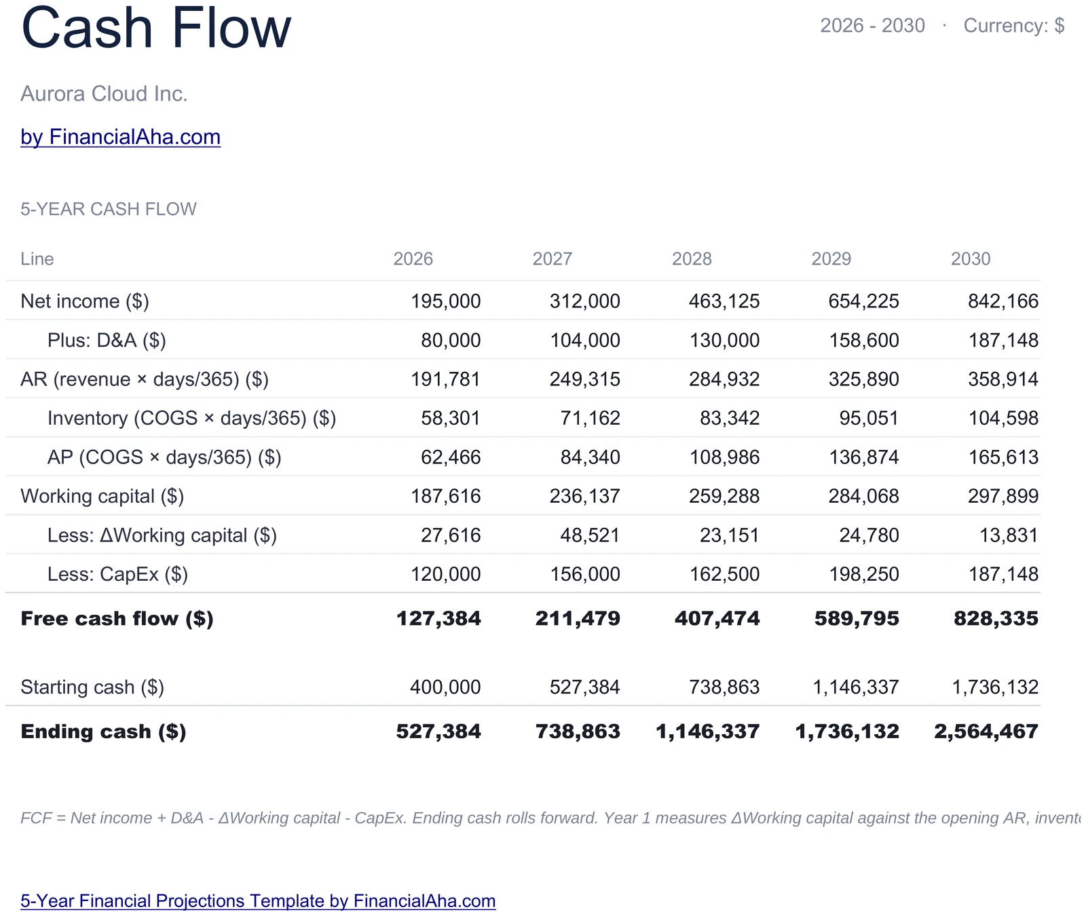Image resolution: width=1086 pixels, height=916 pixels.
Task: Click the 2030 column header
Action: pyautogui.click(x=971, y=259)
